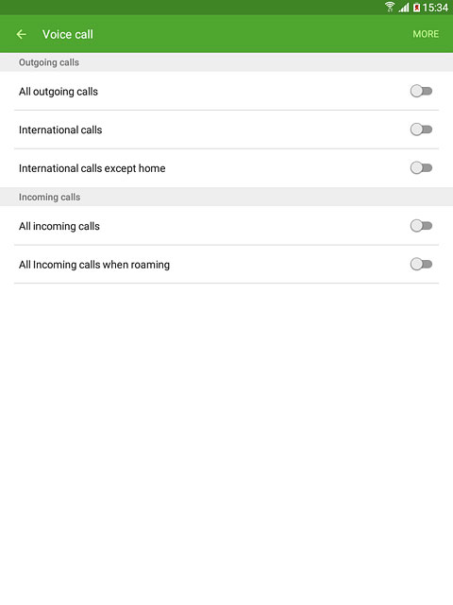Tap the Outgoing calls section header

coord(49,62)
